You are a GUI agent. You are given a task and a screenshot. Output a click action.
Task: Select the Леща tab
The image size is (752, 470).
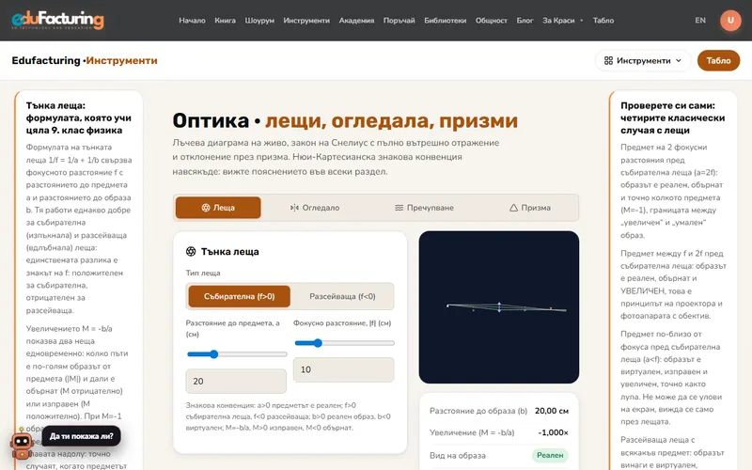click(x=218, y=208)
